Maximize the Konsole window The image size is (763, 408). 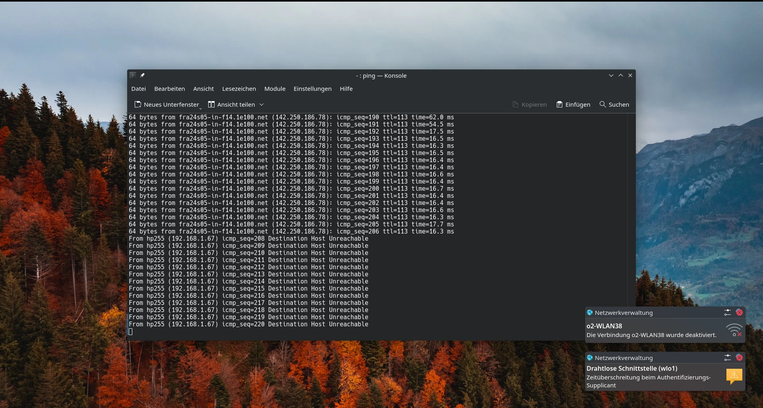pos(621,75)
